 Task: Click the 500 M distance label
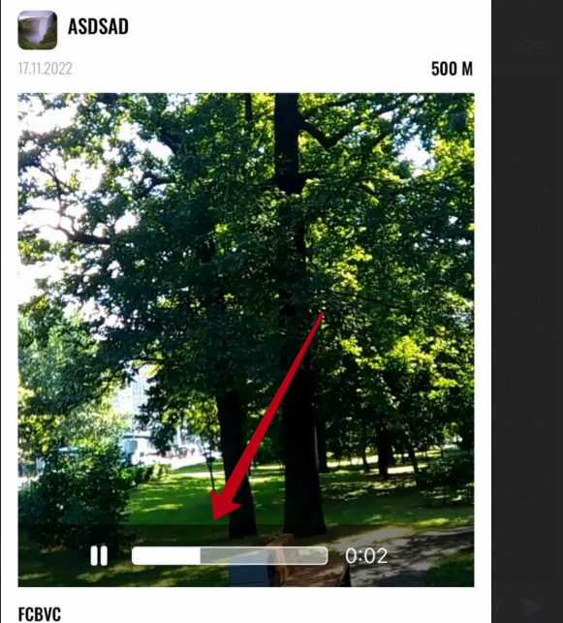[452, 69]
